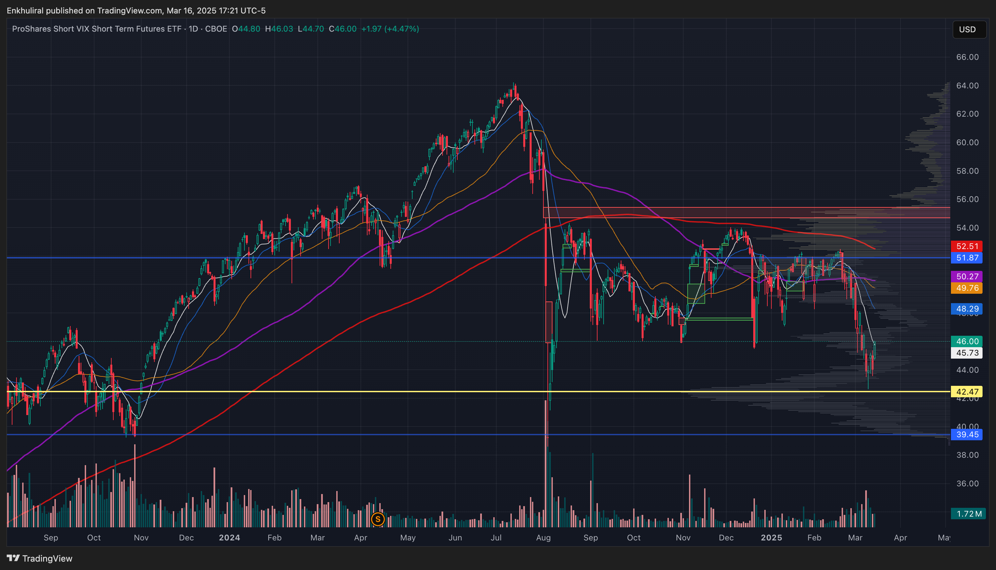Click the blue 51.87 horizontal line label

967,258
